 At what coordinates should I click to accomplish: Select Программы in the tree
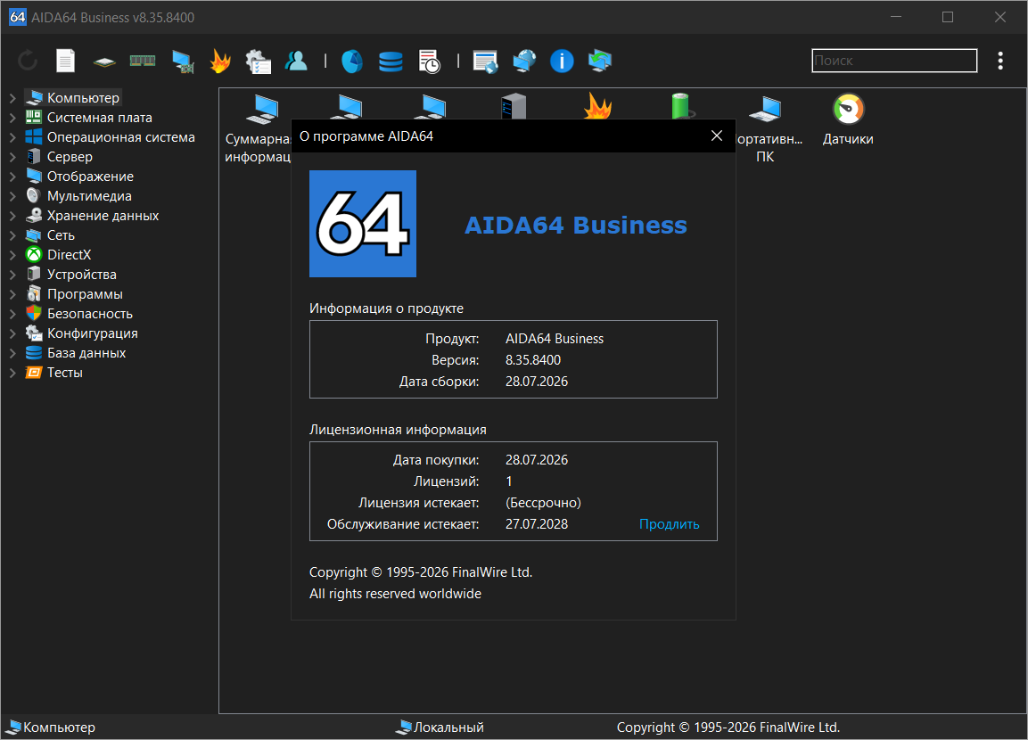(x=85, y=293)
